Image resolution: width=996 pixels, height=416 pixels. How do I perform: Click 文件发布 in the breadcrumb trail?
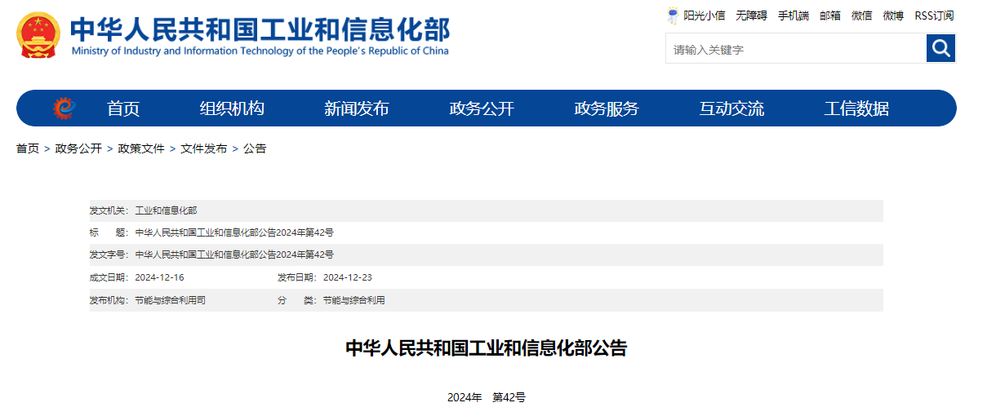tap(204, 148)
